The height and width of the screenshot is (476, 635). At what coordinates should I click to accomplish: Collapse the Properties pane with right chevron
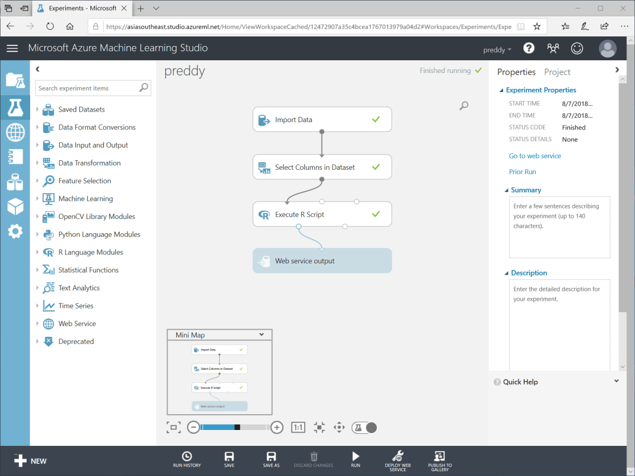617,70
